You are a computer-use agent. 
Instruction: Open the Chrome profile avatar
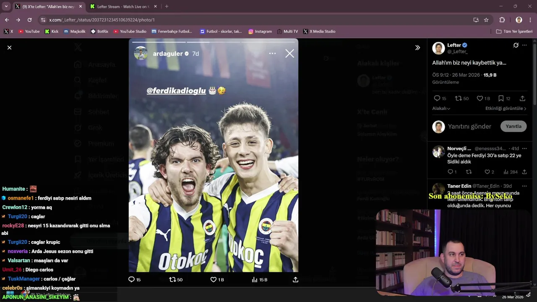519,20
